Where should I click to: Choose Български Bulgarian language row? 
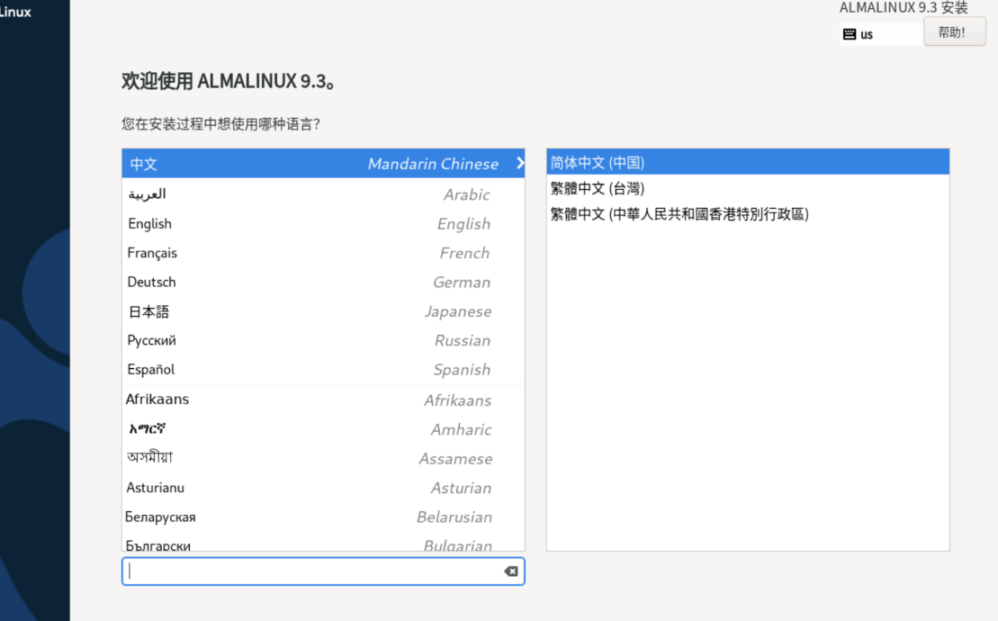point(323,543)
